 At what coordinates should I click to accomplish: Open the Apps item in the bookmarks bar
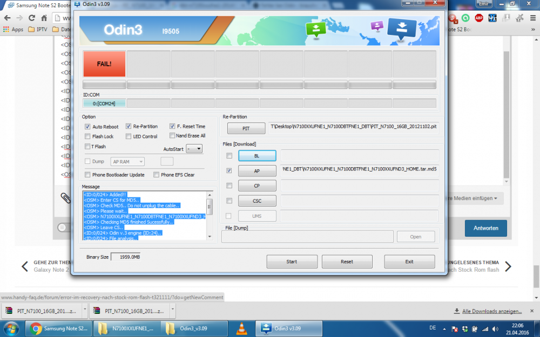pyautogui.click(x=12, y=29)
